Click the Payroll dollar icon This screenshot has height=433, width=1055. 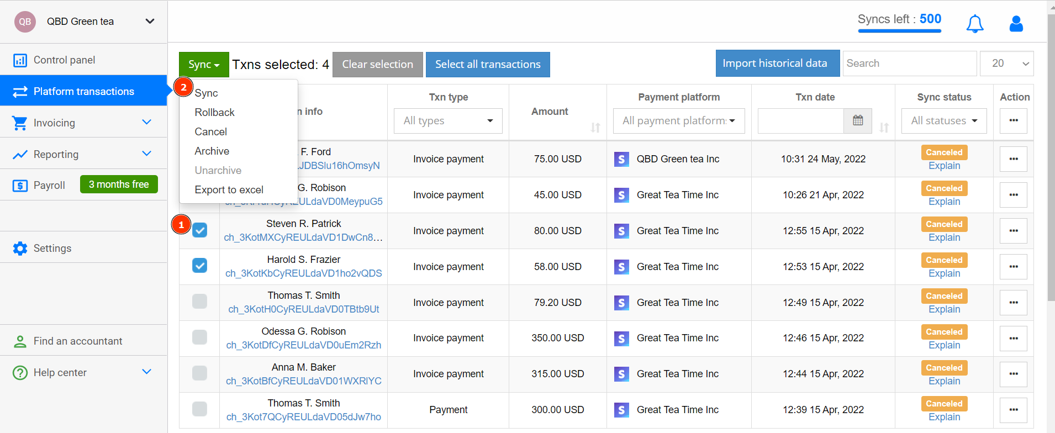[x=20, y=186]
